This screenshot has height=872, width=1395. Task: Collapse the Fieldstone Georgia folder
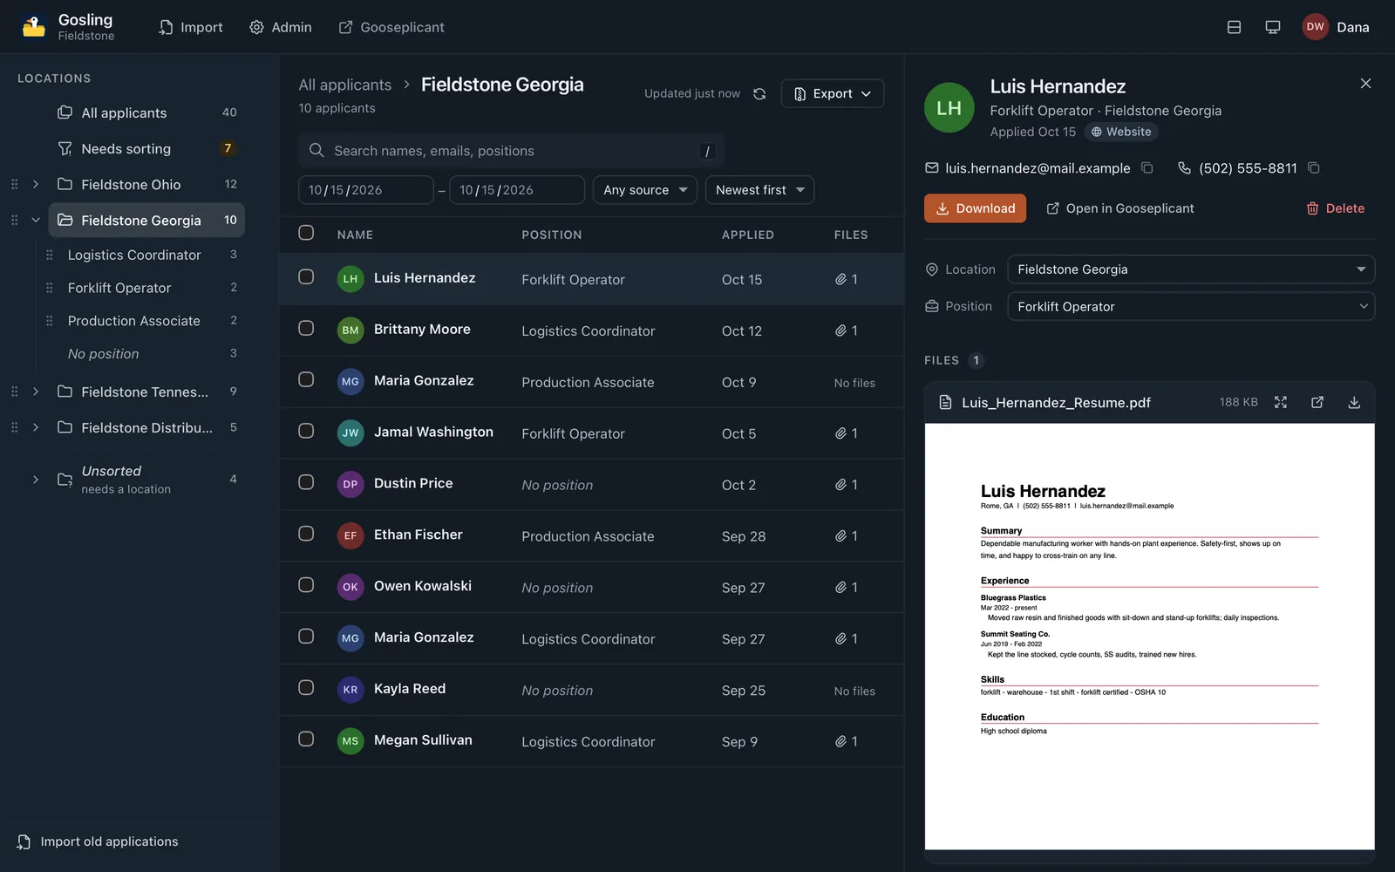(36, 221)
